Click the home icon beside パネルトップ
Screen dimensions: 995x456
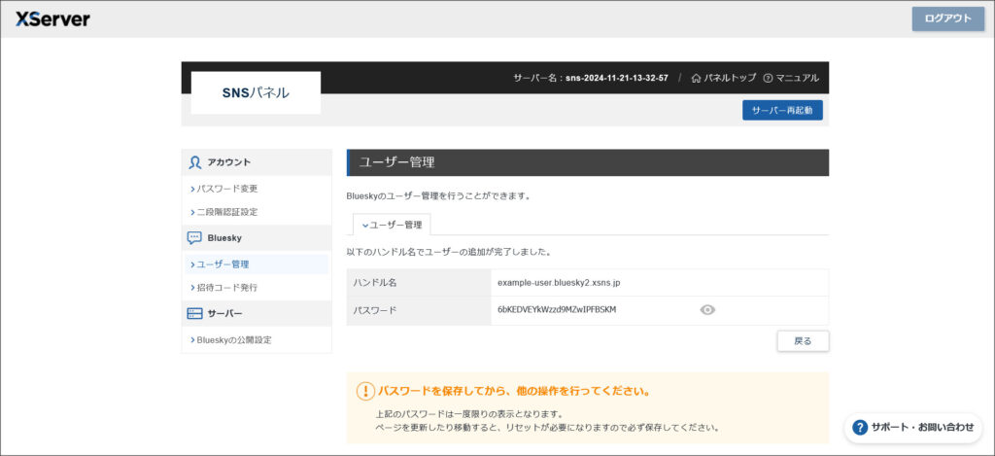[x=696, y=78]
